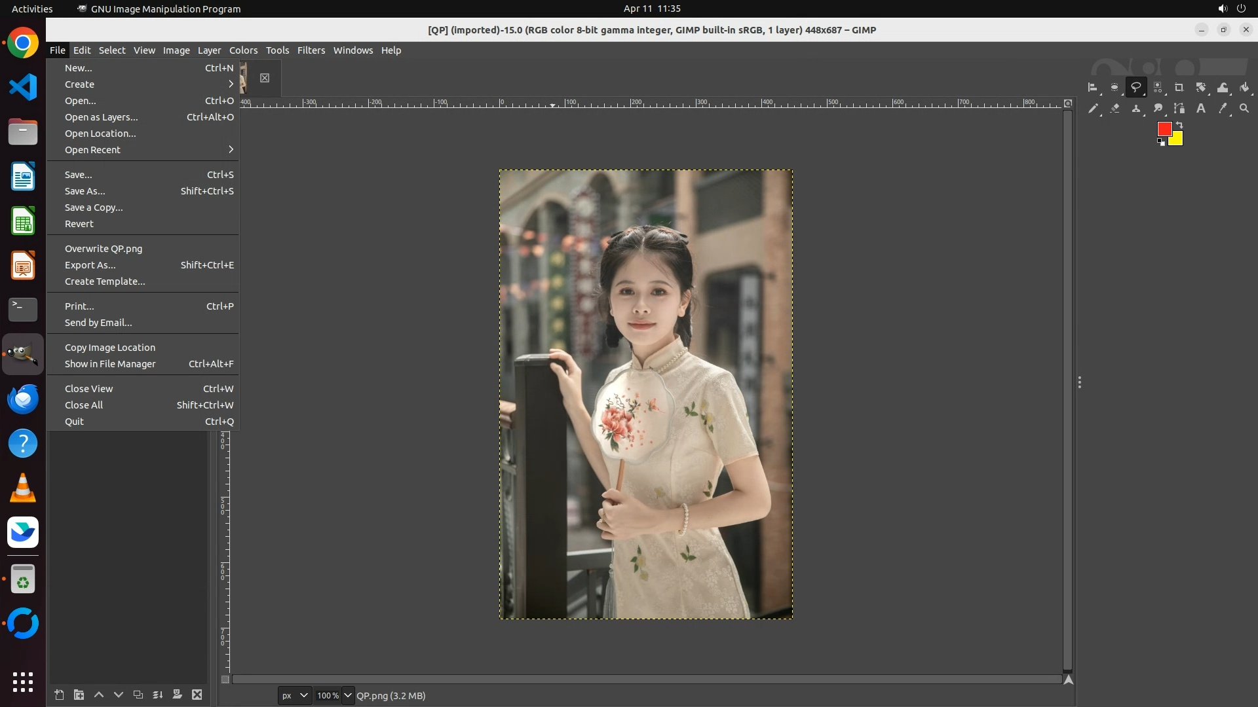Select the Crop tool
Screen dimensions: 1258x707
(x=1179, y=87)
